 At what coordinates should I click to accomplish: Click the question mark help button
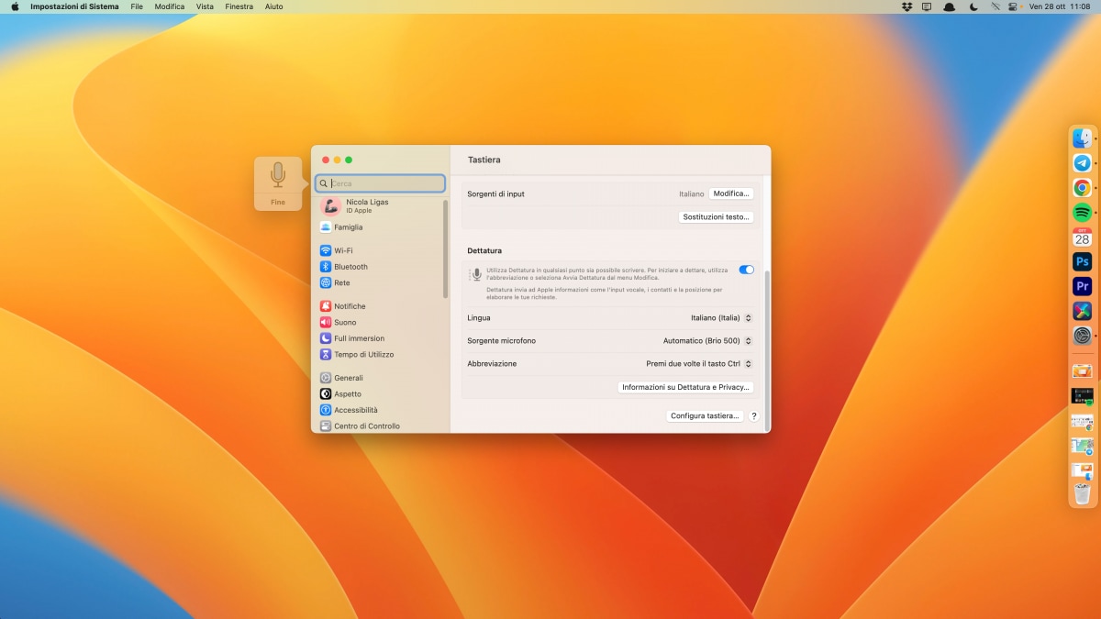[754, 416]
